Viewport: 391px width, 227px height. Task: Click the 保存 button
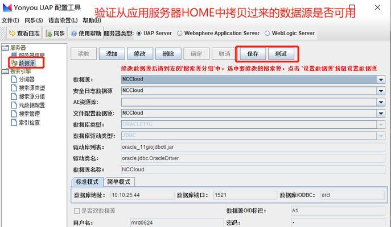253,54
